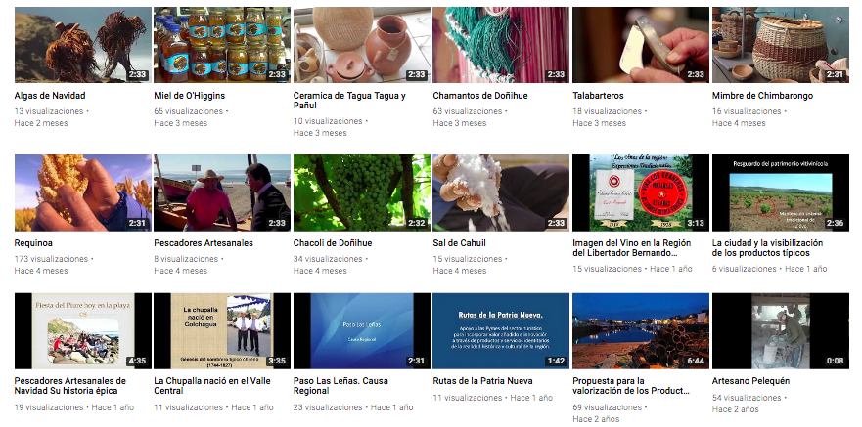Screen dimensions: 862x427
Task: Play the Artesano Pelequén video thumbnail
Action: 780,330
